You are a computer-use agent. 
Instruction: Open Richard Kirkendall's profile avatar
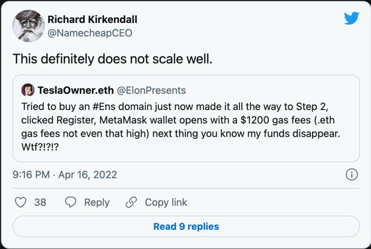28,26
